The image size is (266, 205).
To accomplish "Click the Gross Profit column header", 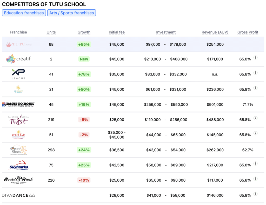I will pos(248,32).
